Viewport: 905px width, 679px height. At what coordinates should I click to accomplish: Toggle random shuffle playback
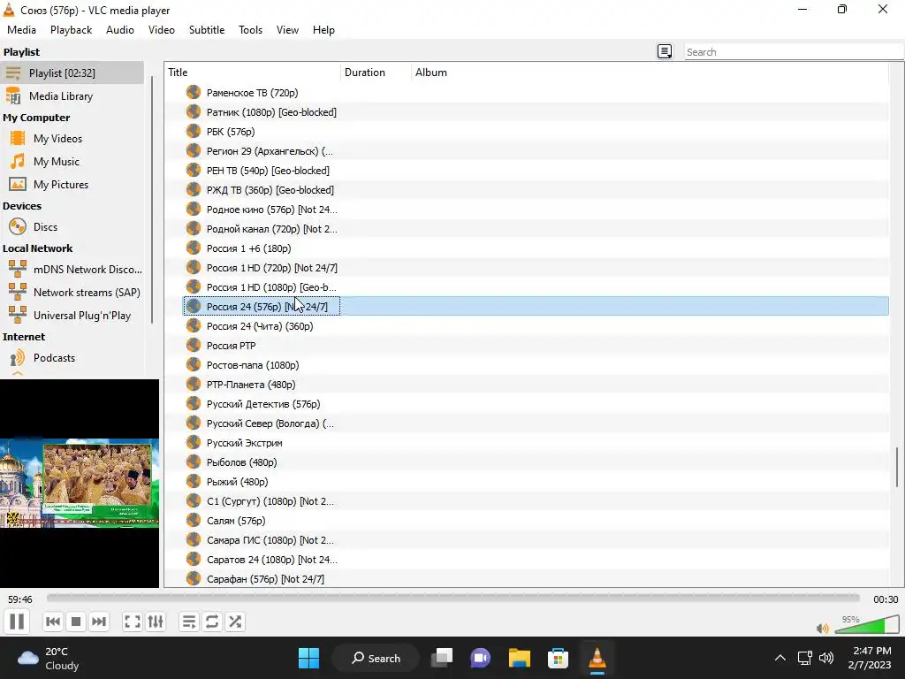(x=235, y=622)
